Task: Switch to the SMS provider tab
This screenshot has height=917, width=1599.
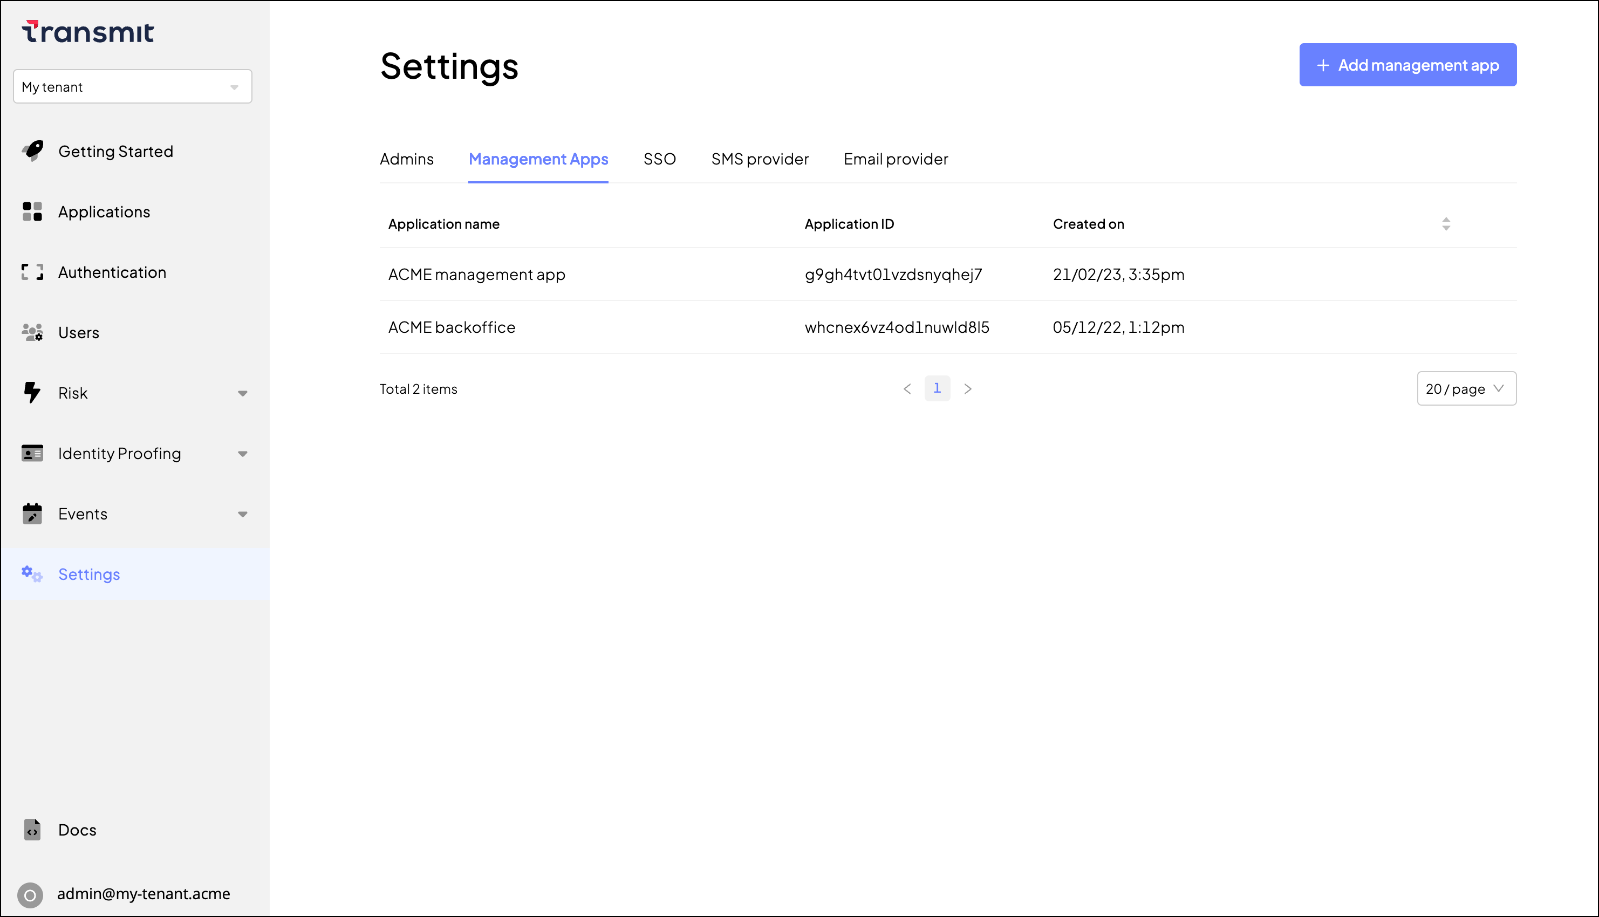Action: point(760,159)
